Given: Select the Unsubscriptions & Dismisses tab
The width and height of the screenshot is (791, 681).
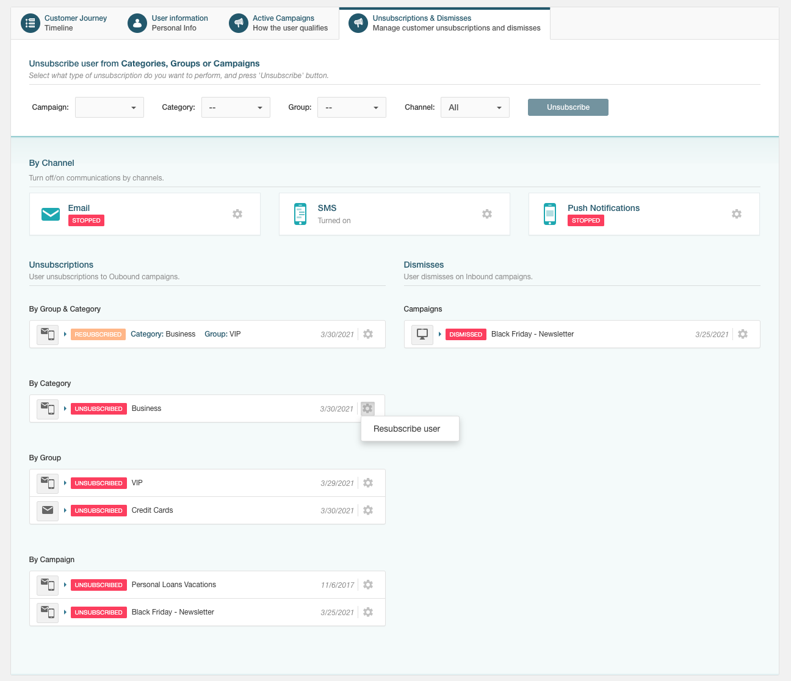Looking at the screenshot, I should click(444, 23).
